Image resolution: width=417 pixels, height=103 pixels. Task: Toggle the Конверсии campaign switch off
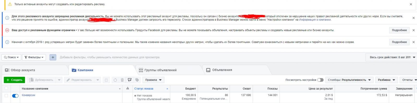click(x=15, y=96)
